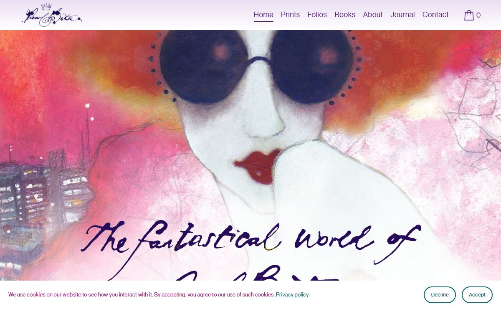
Task: Decline the cookies
Action: point(440,295)
